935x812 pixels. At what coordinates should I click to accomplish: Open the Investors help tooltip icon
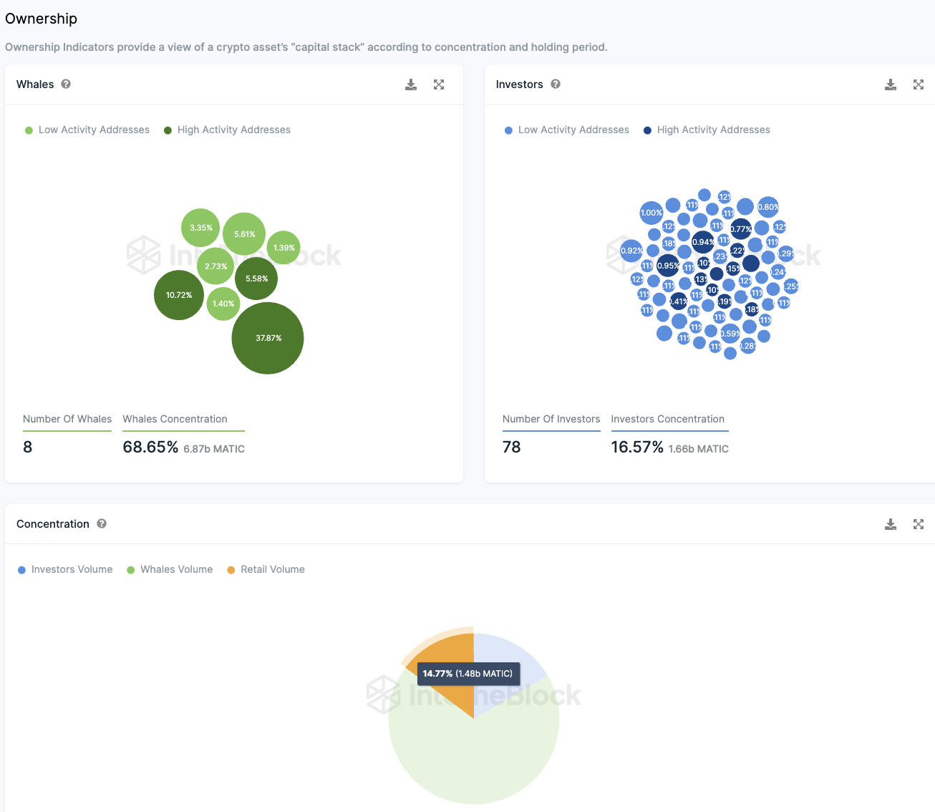(x=556, y=84)
